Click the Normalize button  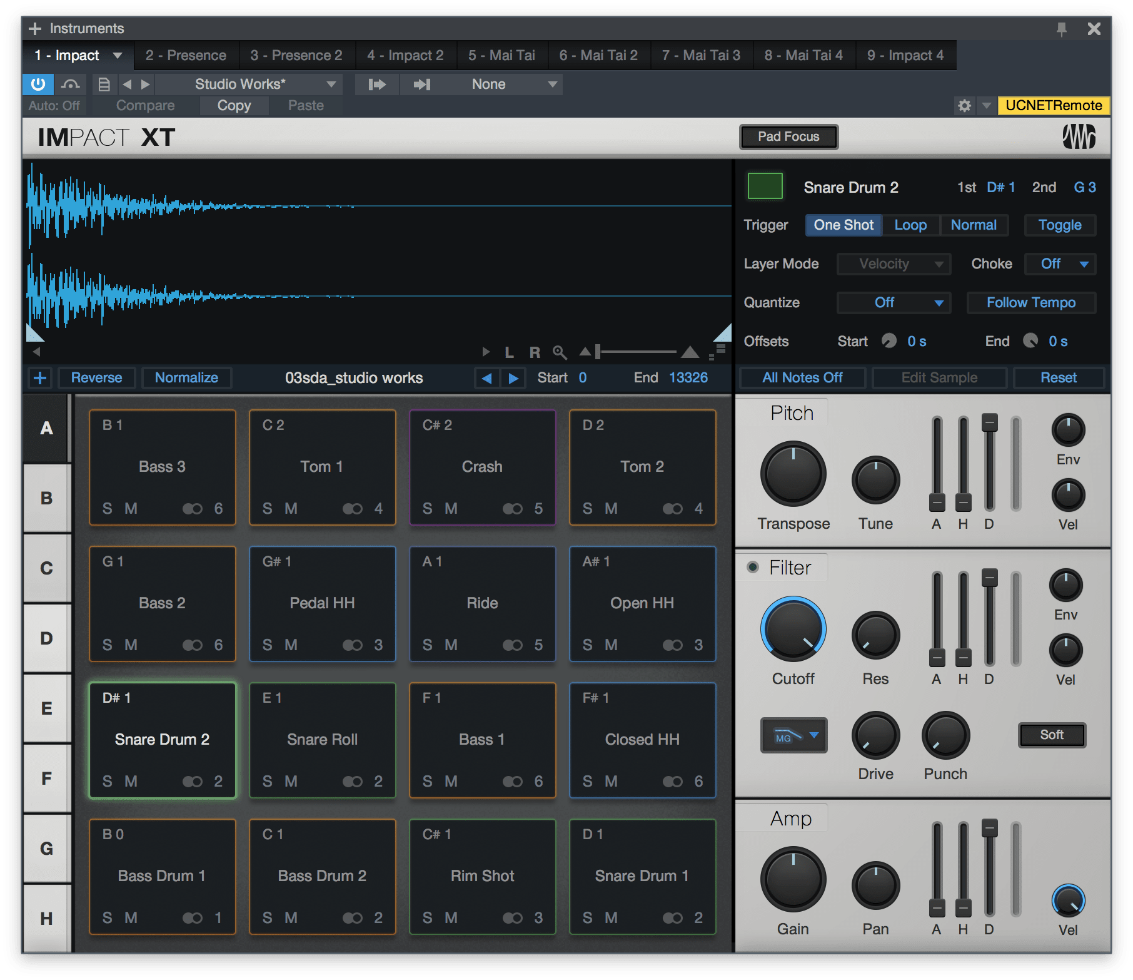pyautogui.click(x=186, y=377)
